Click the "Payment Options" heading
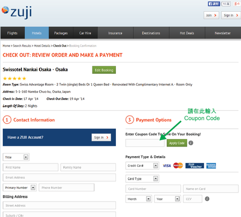Viewport: 241px width, 217px height. [153, 120]
